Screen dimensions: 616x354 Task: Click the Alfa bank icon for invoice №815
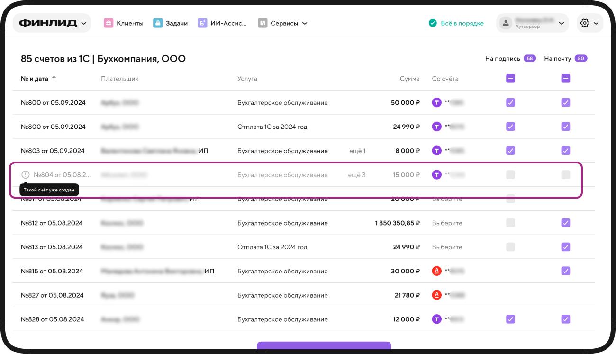click(437, 271)
